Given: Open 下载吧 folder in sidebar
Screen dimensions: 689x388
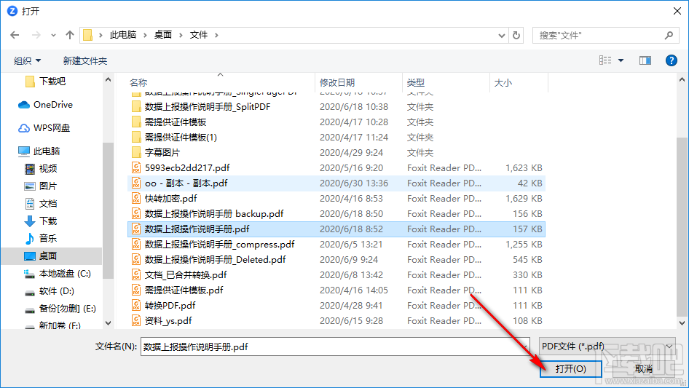Looking at the screenshot, I should 45,82.
